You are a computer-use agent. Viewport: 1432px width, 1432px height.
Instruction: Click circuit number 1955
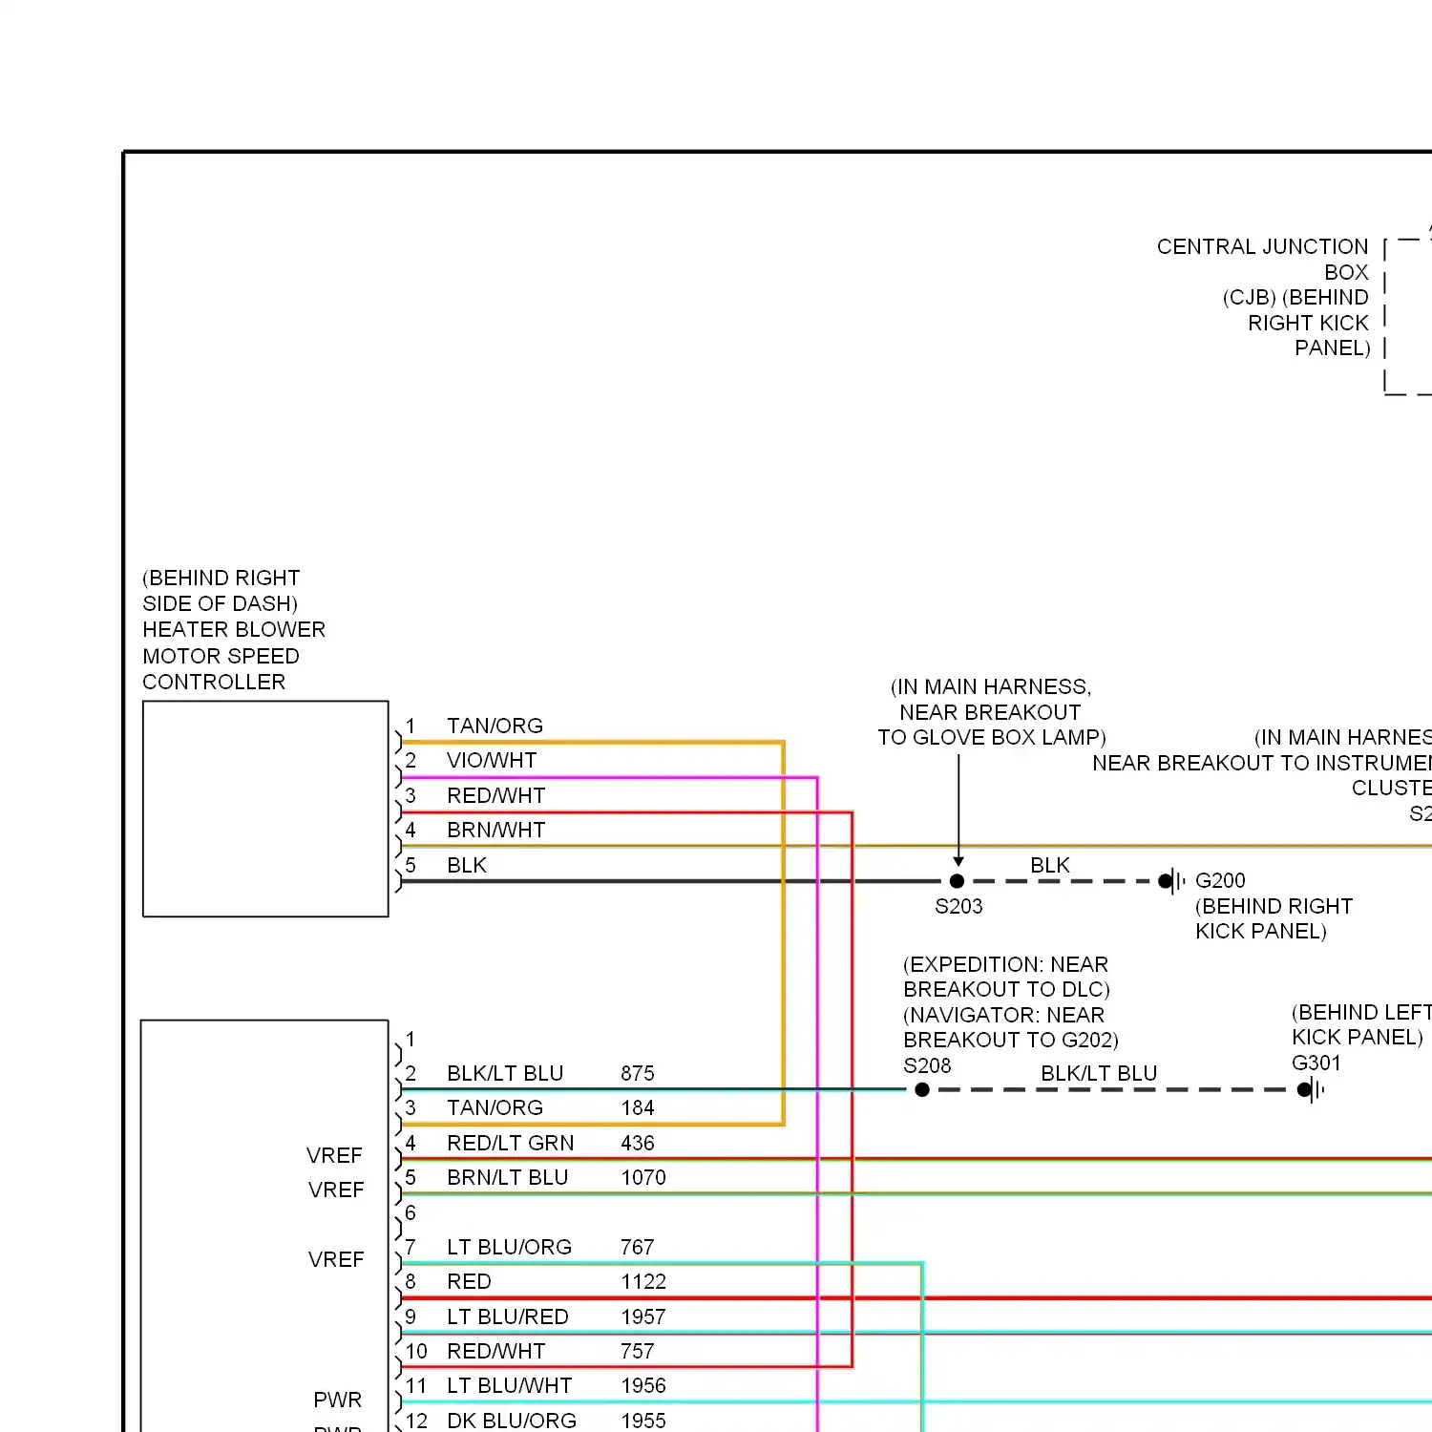pyautogui.click(x=643, y=1421)
